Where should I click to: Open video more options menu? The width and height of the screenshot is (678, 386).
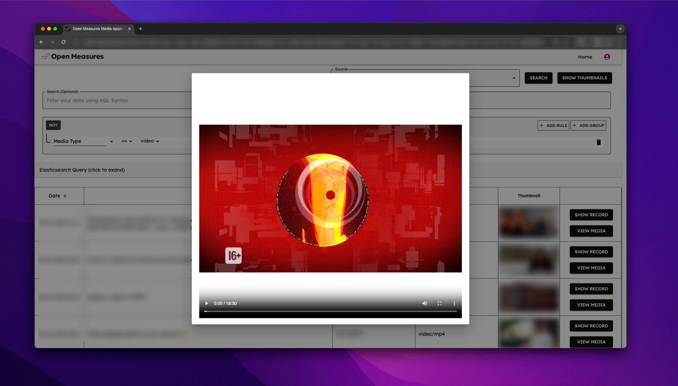click(454, 303)
